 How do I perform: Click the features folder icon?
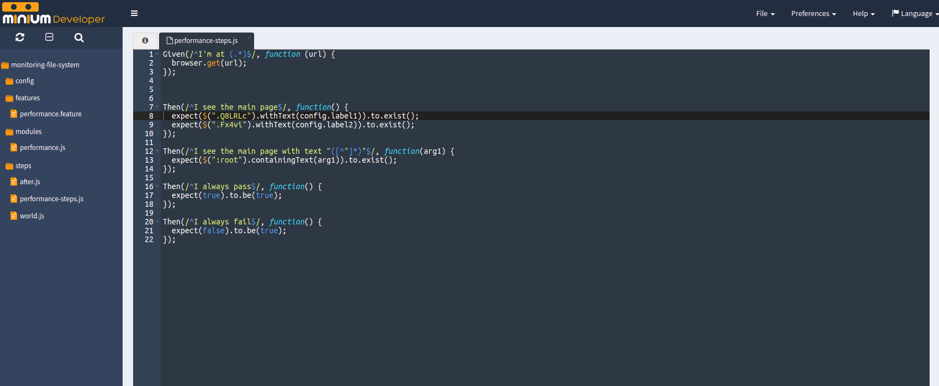click(9, 98)
